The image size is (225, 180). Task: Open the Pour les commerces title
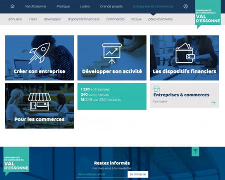(39, 119)
